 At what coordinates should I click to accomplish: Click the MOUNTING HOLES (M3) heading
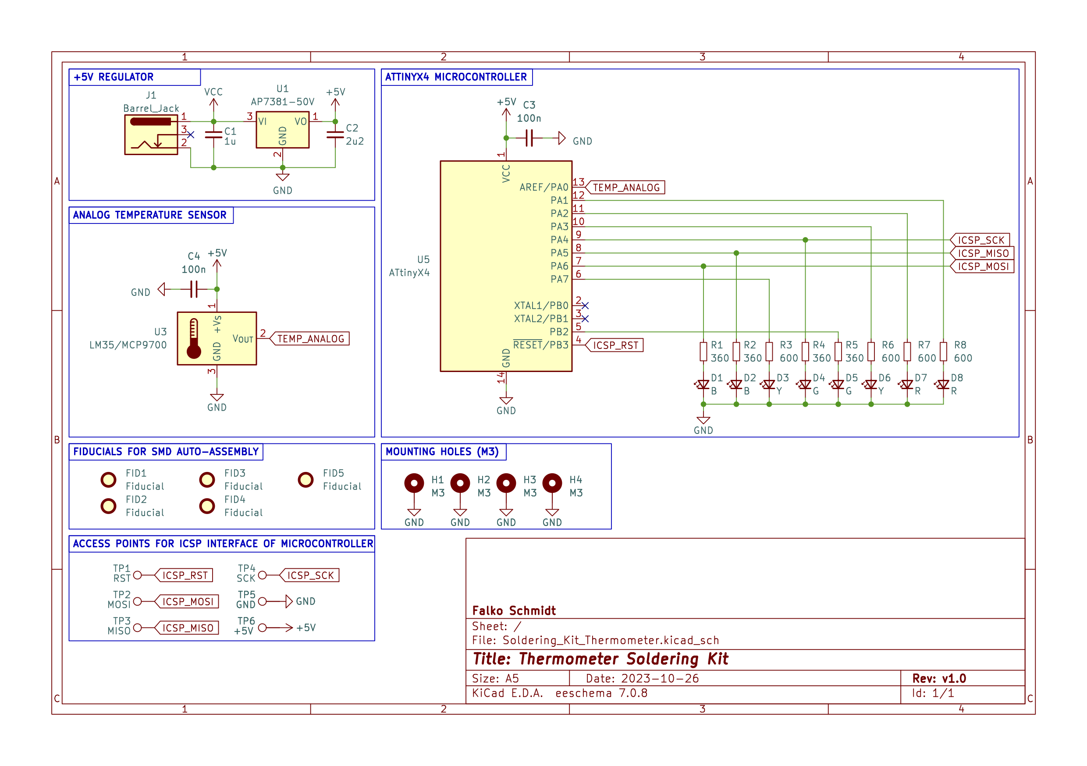(x=442, y=452)
